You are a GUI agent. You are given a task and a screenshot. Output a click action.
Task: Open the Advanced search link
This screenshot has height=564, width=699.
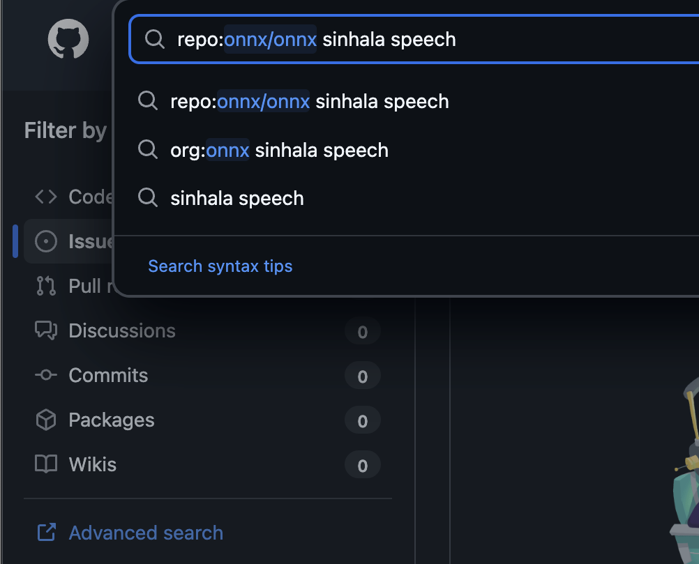tap(146, 533)
